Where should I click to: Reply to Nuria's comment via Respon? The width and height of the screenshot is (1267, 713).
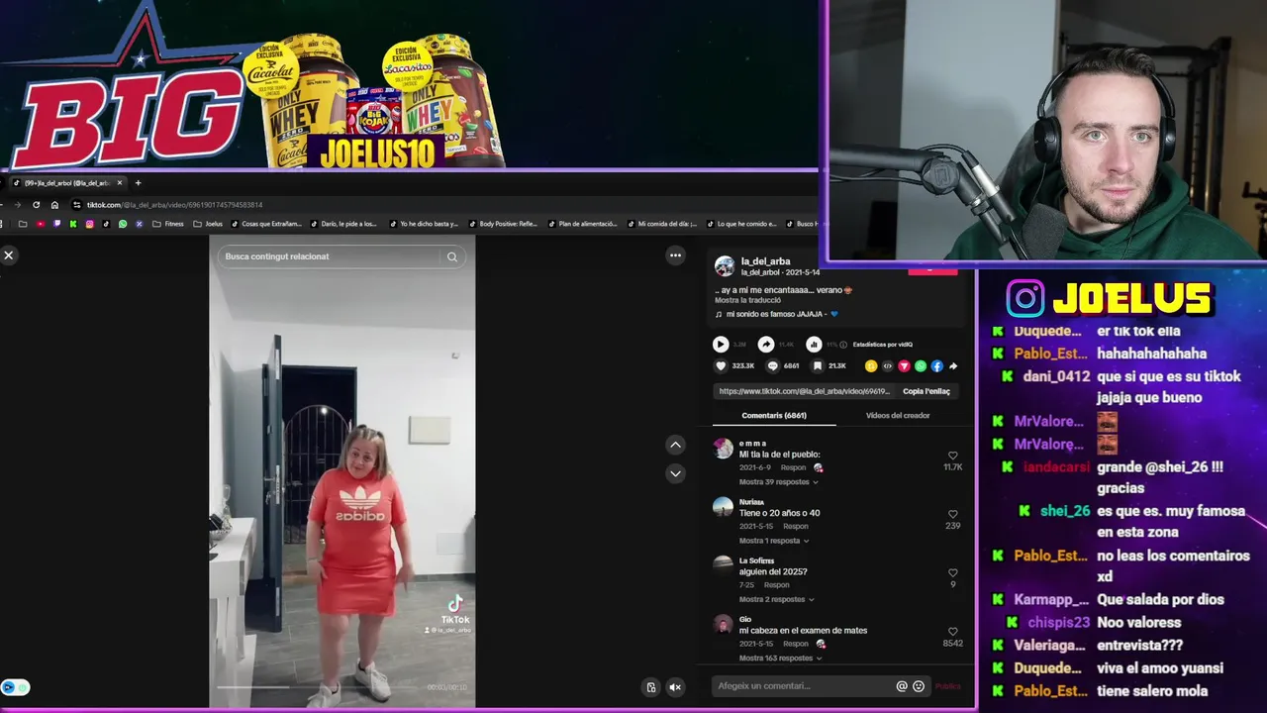796,527
